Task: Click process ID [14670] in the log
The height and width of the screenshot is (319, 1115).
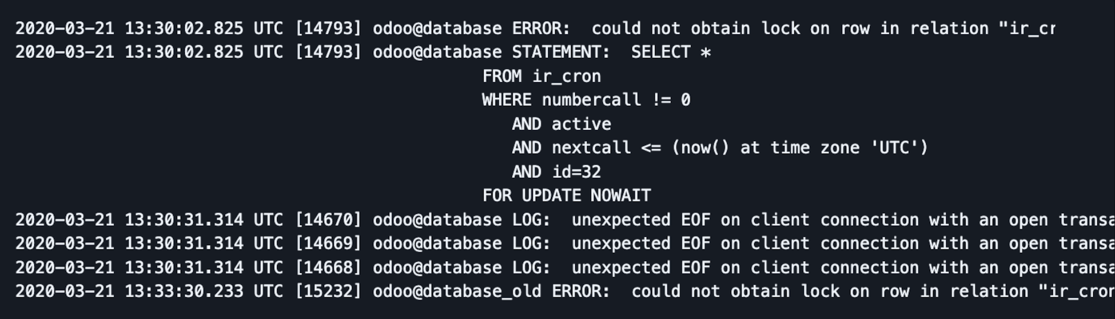Action: [328, 220]
